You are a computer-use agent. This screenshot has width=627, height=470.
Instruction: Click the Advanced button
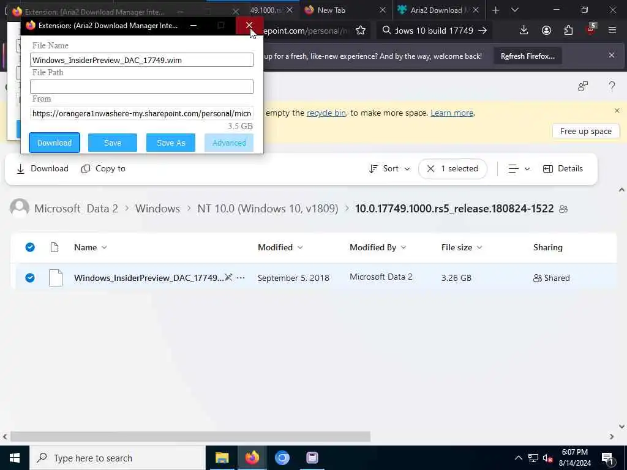point(229,143)
